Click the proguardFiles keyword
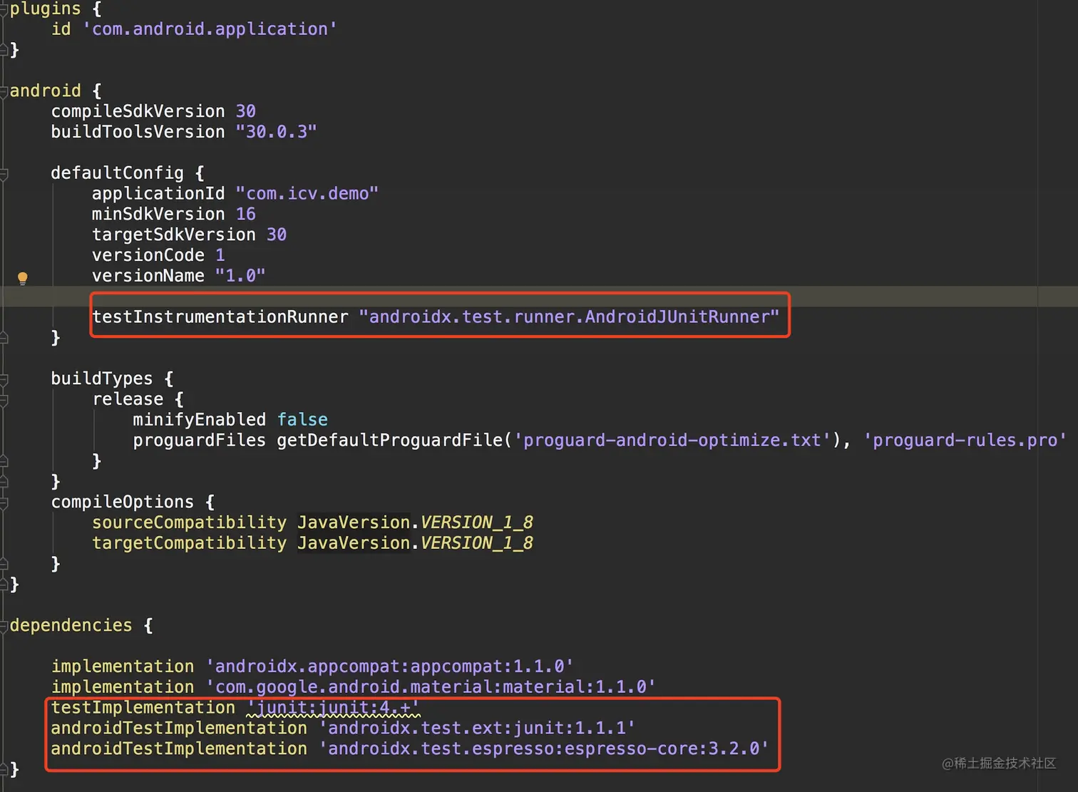This screenshot has height=792, width=1078. click(x=199, y=441)
